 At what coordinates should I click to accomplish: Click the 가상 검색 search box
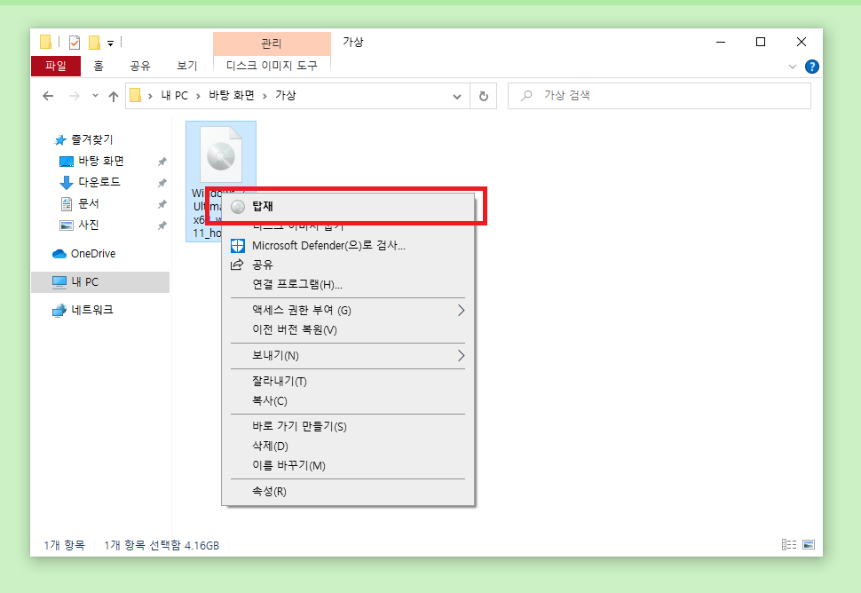point(659,96)
